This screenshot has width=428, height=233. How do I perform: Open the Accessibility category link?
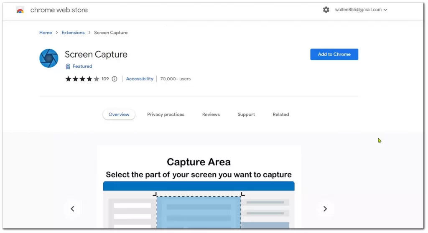click(x=140, y=79)
